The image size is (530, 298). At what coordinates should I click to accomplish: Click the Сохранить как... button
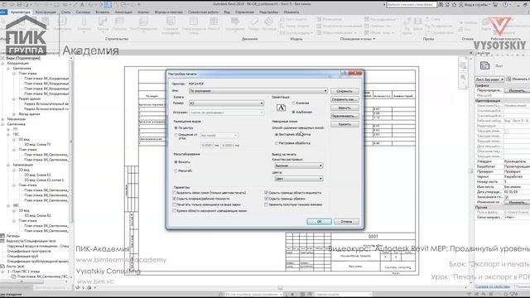coord(344,99)
